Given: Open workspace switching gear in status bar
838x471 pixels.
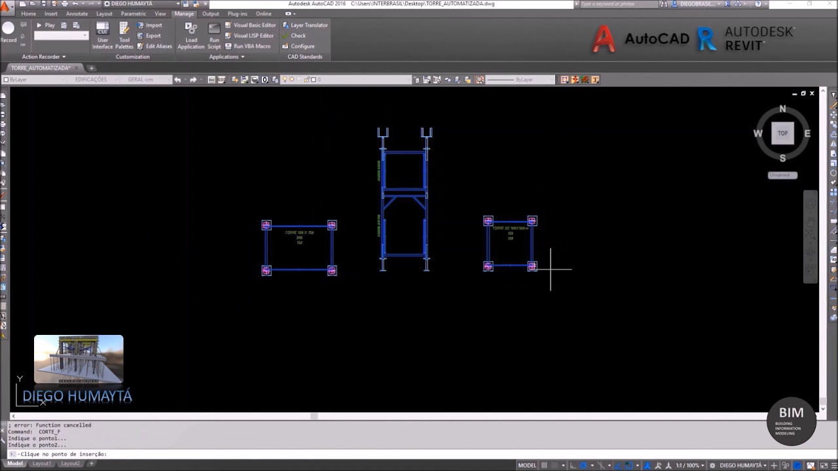Looking at the screenshot, I should (712, 466).
